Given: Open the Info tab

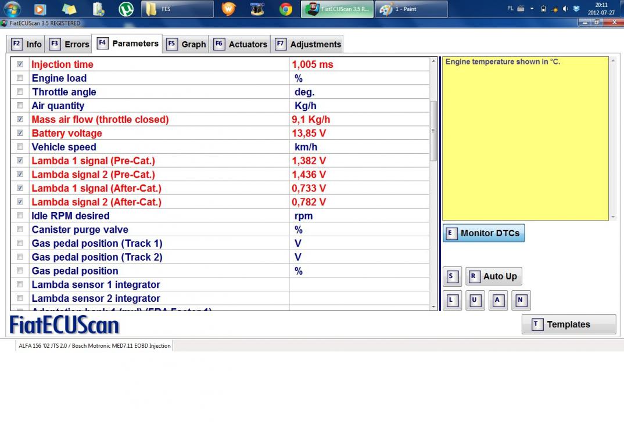Looking at the screenshot, I should tap(26, 44).
